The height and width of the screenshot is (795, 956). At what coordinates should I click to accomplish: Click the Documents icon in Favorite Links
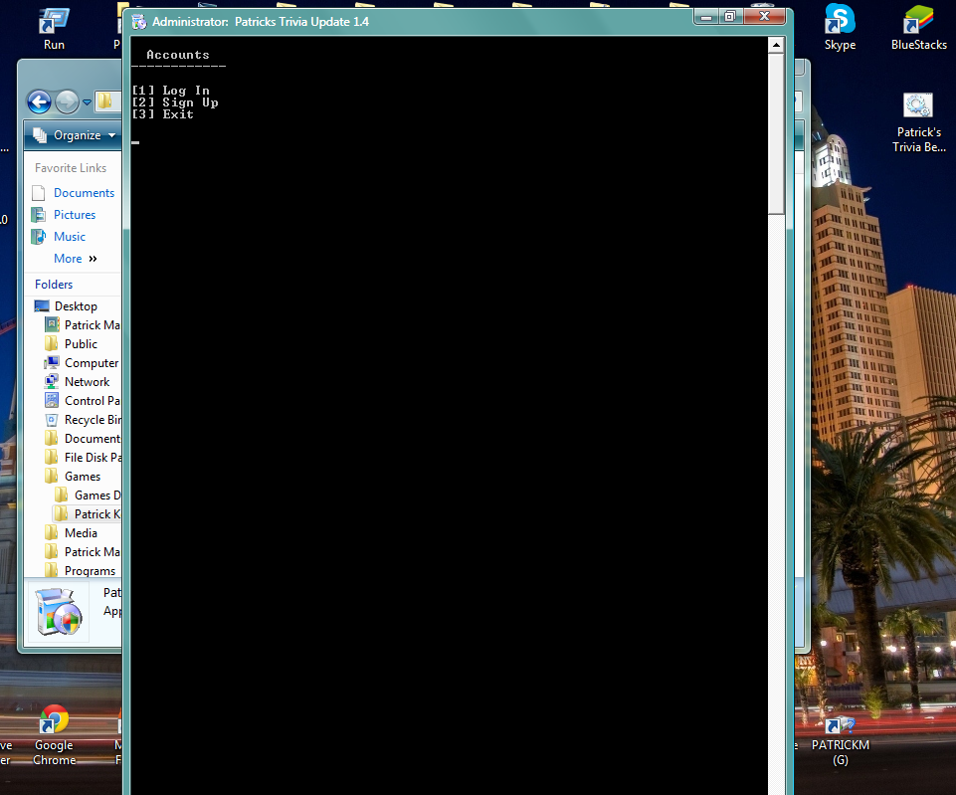[39, 193]
